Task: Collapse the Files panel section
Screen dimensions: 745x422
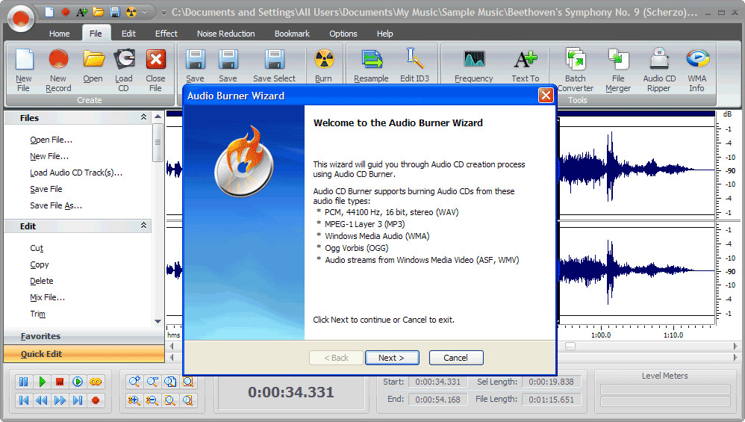Action: click(x=143, y=117)
